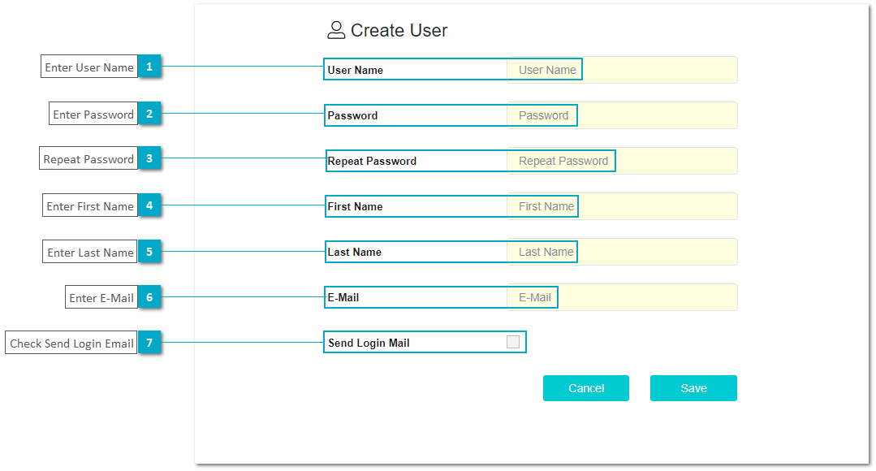Click into the First Name field
This screenshot has height=471, width=876.
click(622, 206)
